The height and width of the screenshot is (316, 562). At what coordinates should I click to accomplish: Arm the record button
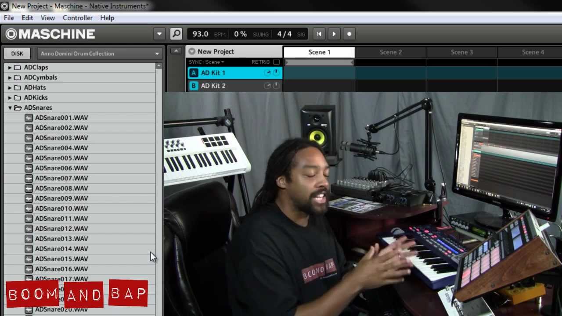point(349,34)
